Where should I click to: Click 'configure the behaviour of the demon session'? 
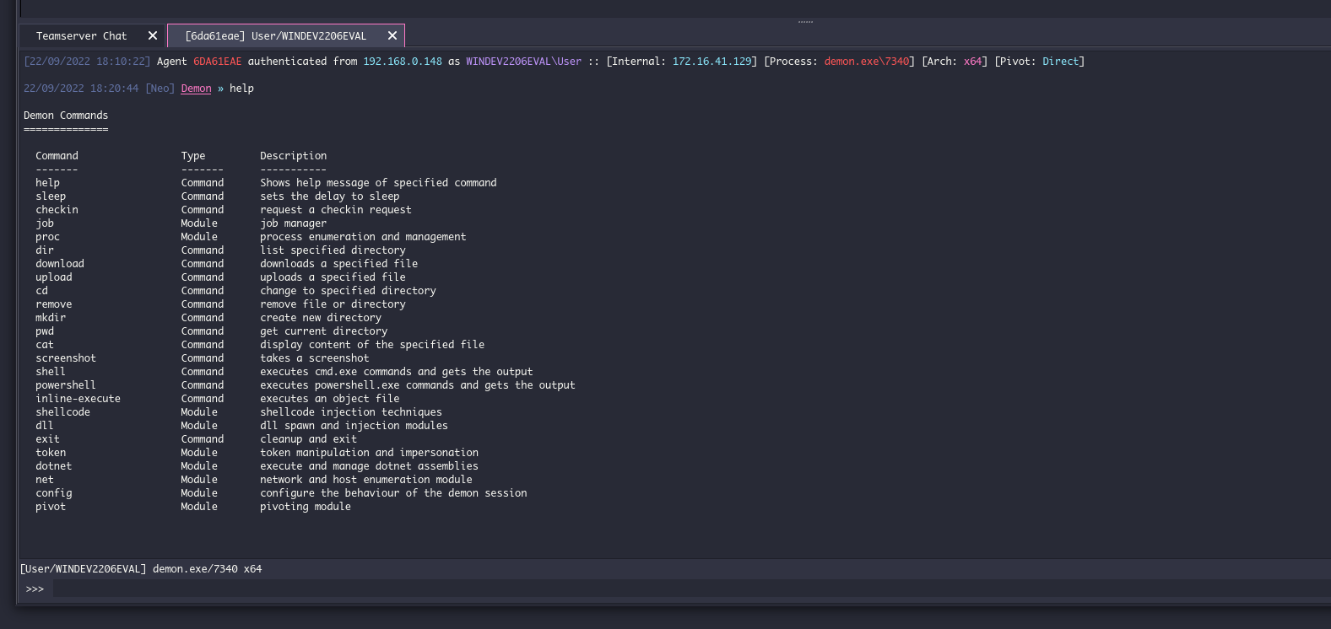point(393,492)
